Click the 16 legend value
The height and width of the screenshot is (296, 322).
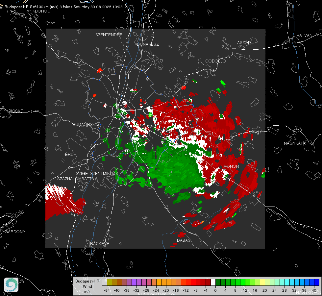point(255,290)
